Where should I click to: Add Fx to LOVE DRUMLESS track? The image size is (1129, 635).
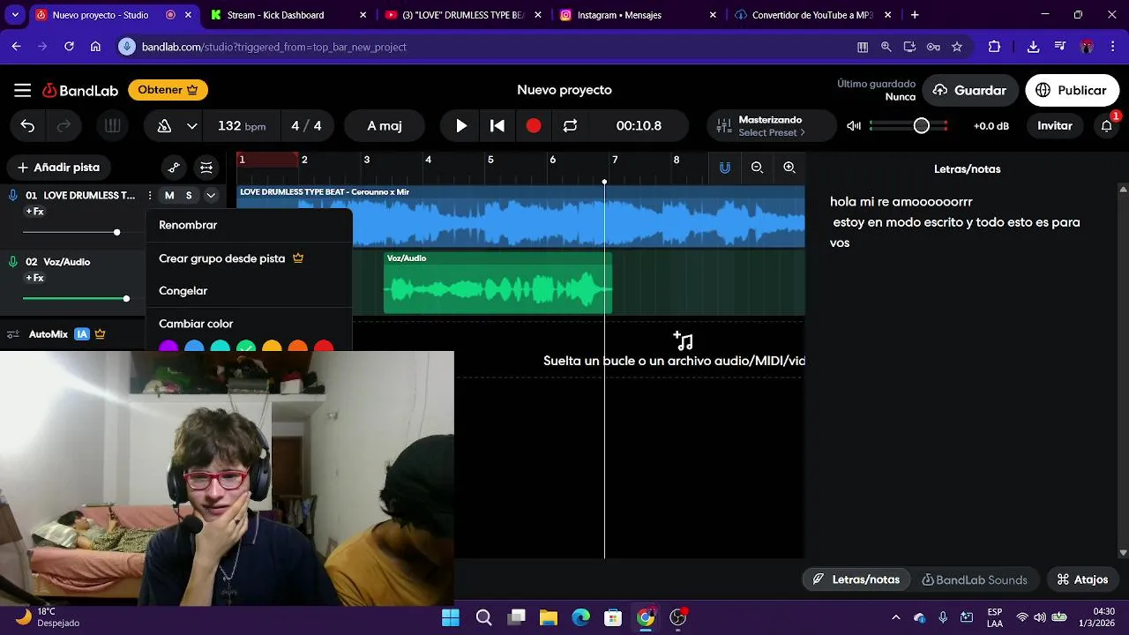tap(35, 212)
